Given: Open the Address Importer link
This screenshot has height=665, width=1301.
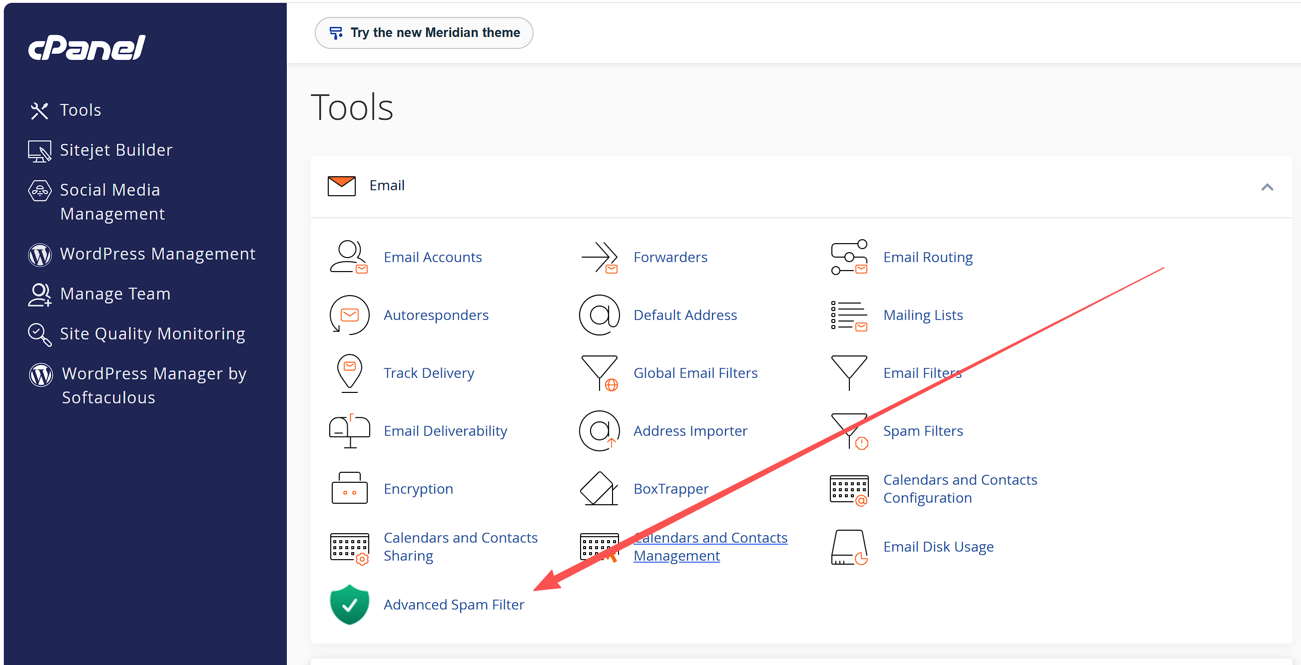Looking at the screenshot, I should point(690,431).
